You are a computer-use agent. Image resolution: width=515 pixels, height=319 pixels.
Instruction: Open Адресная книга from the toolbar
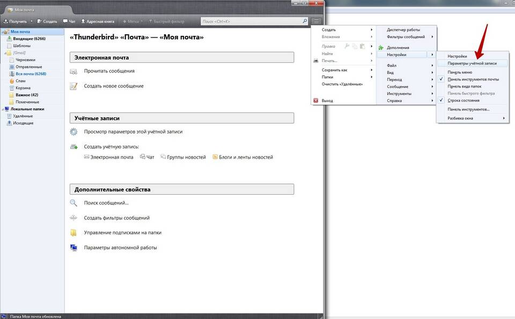tap(98, 21)
